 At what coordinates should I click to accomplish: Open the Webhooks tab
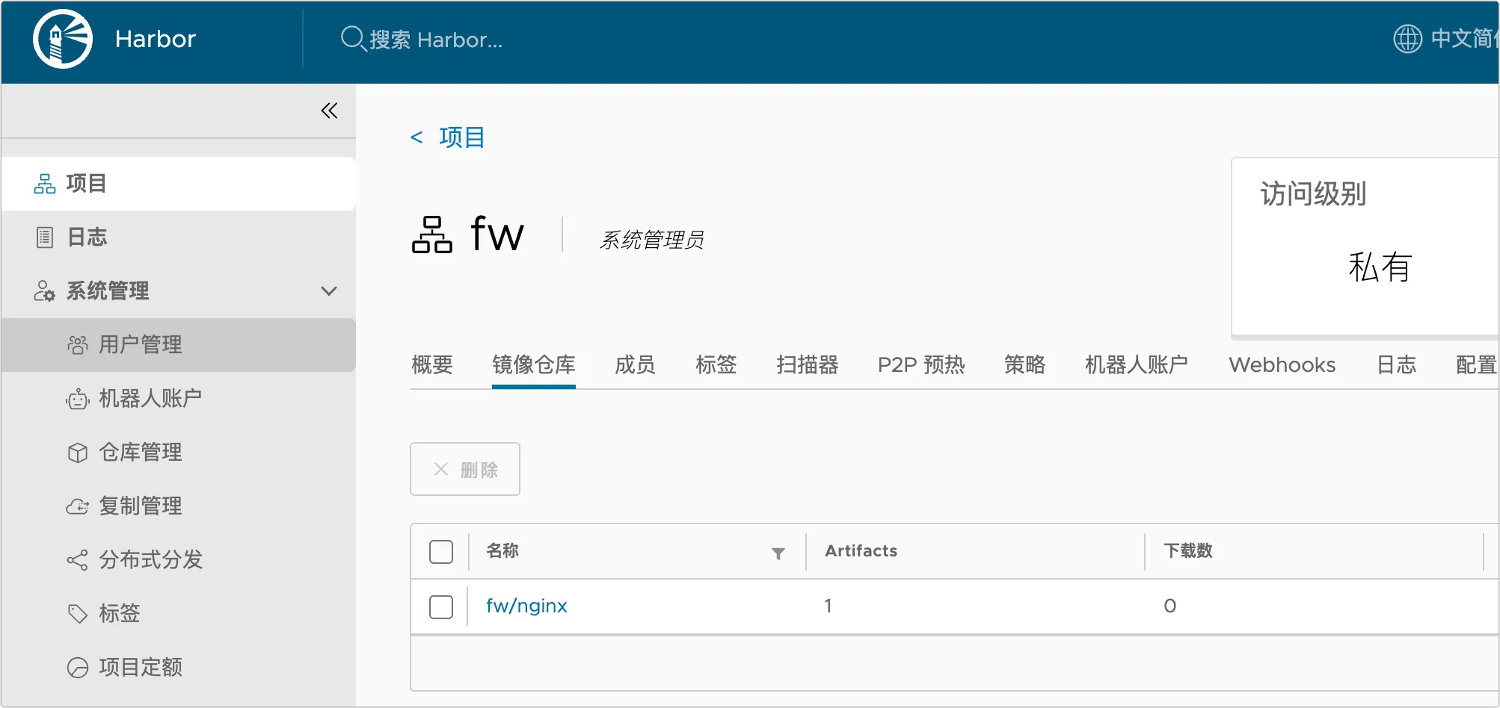(x=1282, y=364)
